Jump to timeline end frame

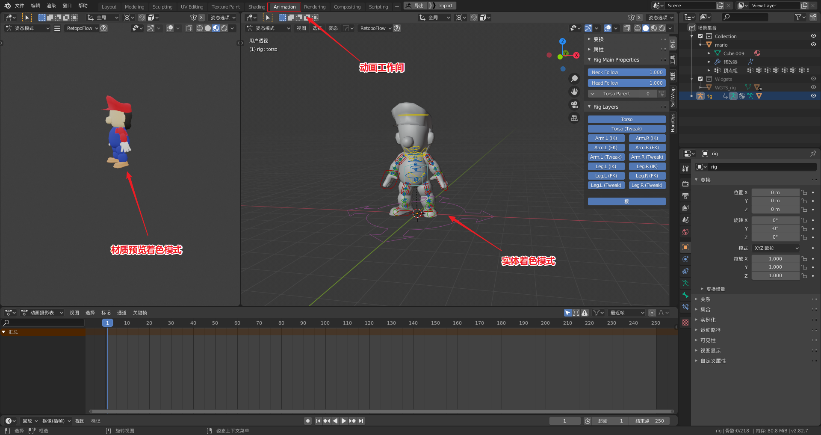tap(361, 421)
